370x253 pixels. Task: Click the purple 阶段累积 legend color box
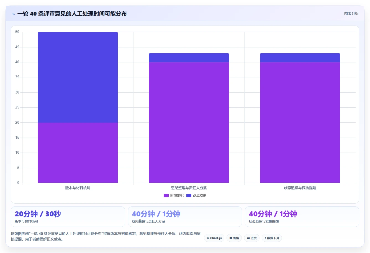click(x=166, y=195)
